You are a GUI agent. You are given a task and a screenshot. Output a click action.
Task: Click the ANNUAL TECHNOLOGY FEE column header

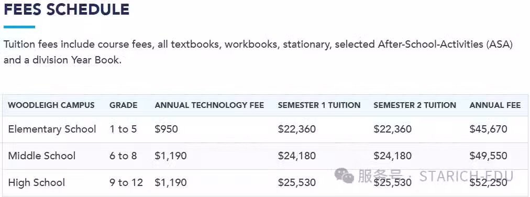[209, 105]
